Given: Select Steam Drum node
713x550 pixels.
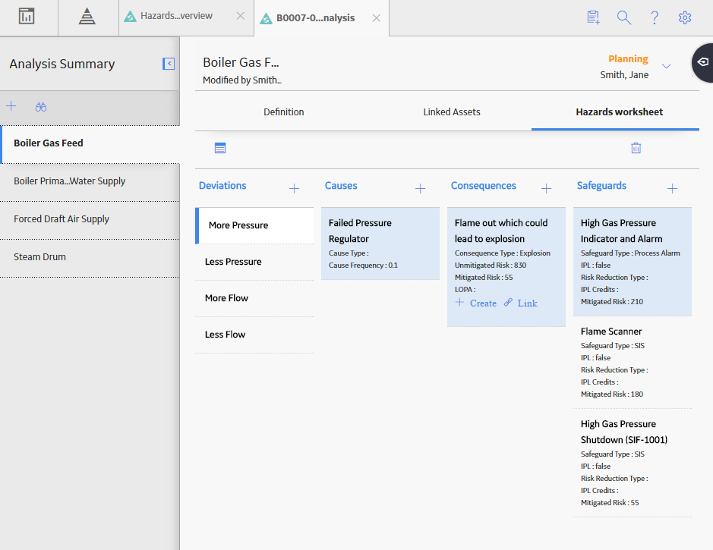Looking at the screenshot, I should [x=90, y=257].
